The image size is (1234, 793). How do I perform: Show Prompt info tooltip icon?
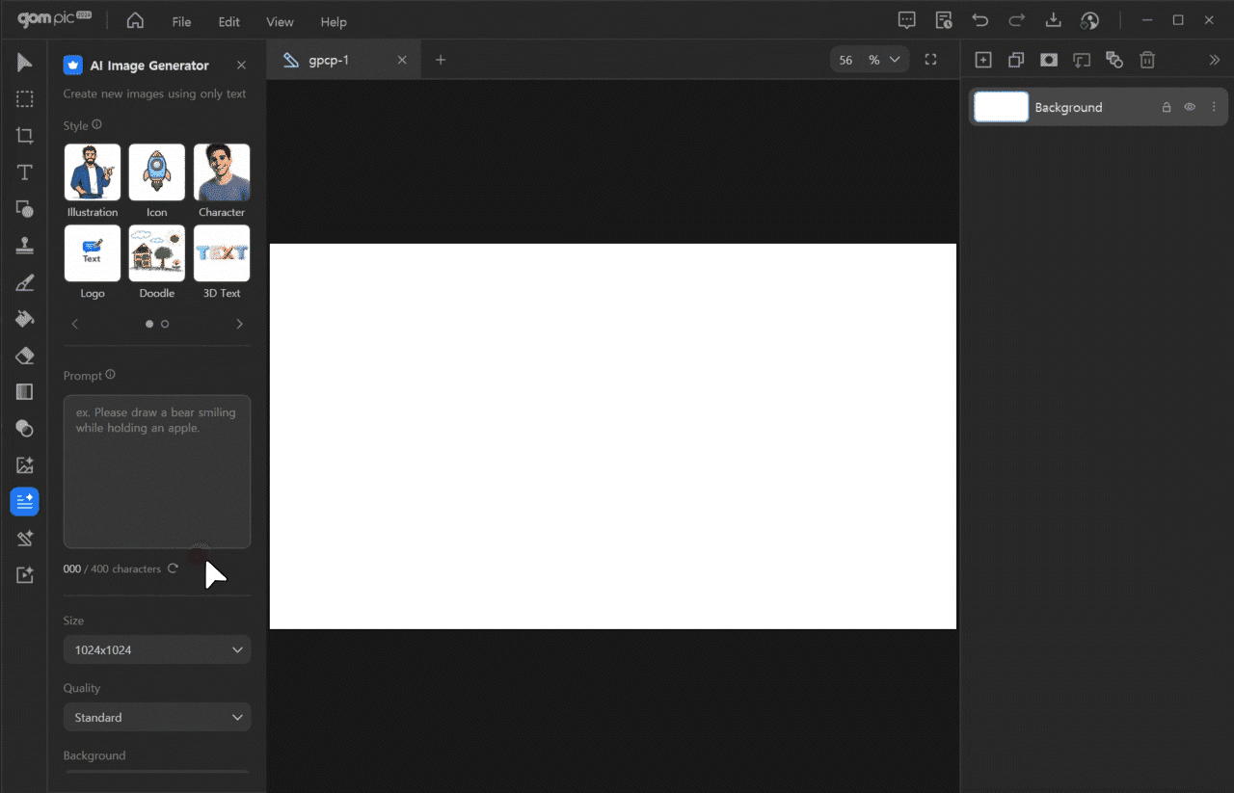click(x=110, y=375)
